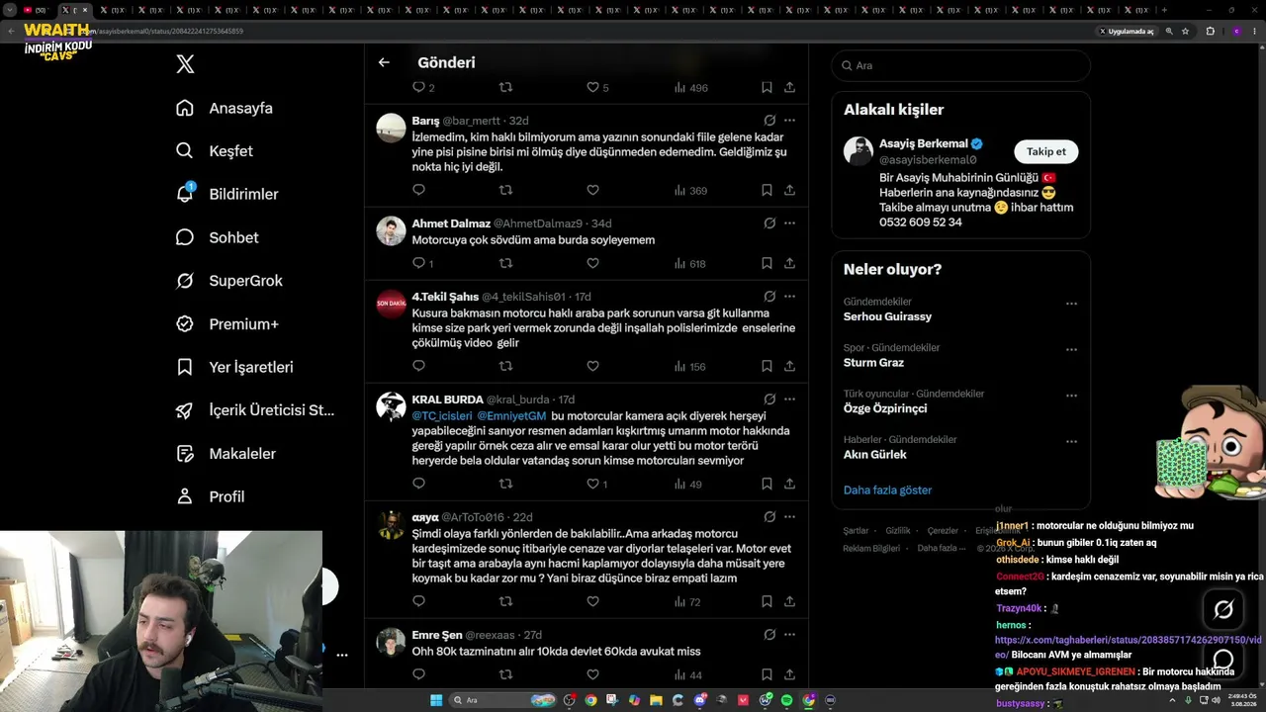Open the more menu on Ahmet Dalmaz's reply
This screenshot has height=712, width=1266.
click(789, 223)
